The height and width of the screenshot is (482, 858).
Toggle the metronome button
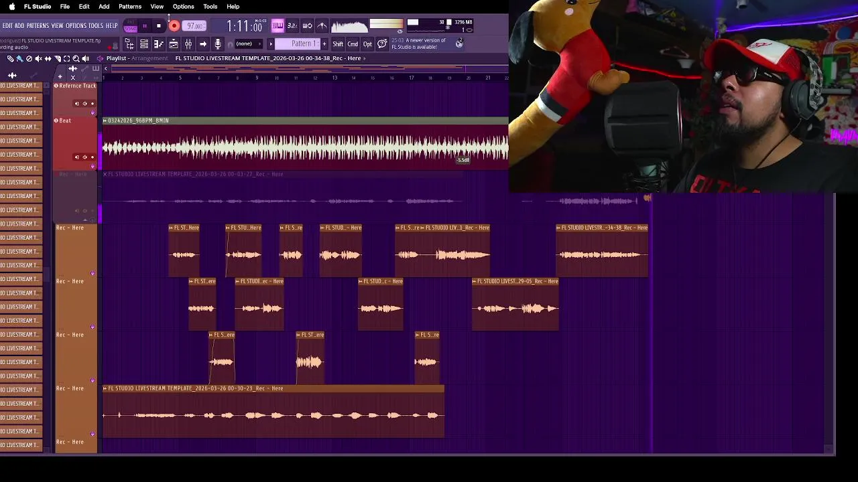click(x=322, y=26)
